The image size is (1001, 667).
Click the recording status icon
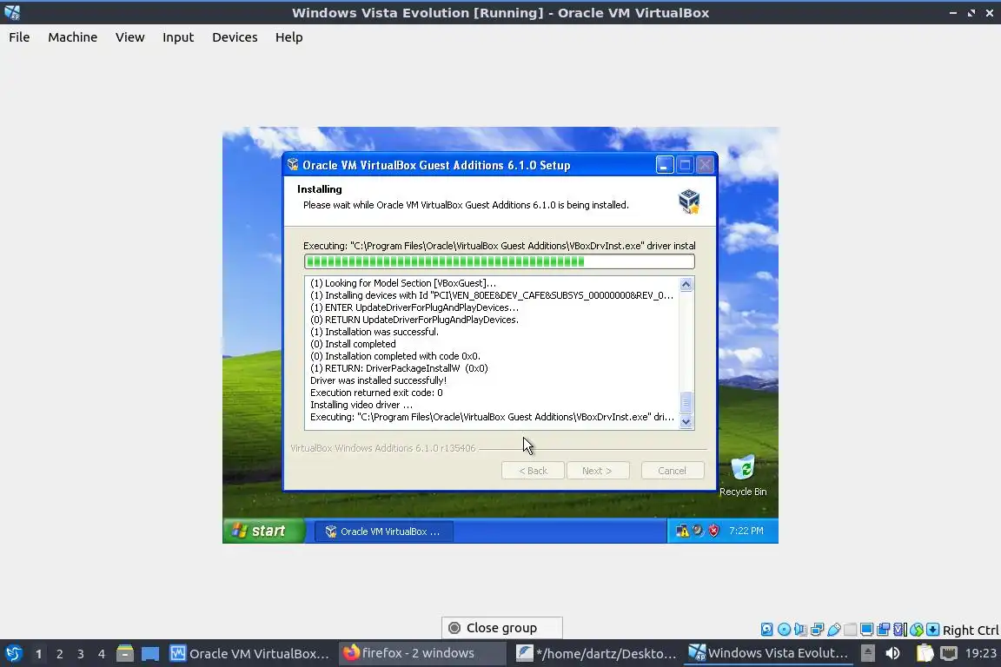[884, 630]
